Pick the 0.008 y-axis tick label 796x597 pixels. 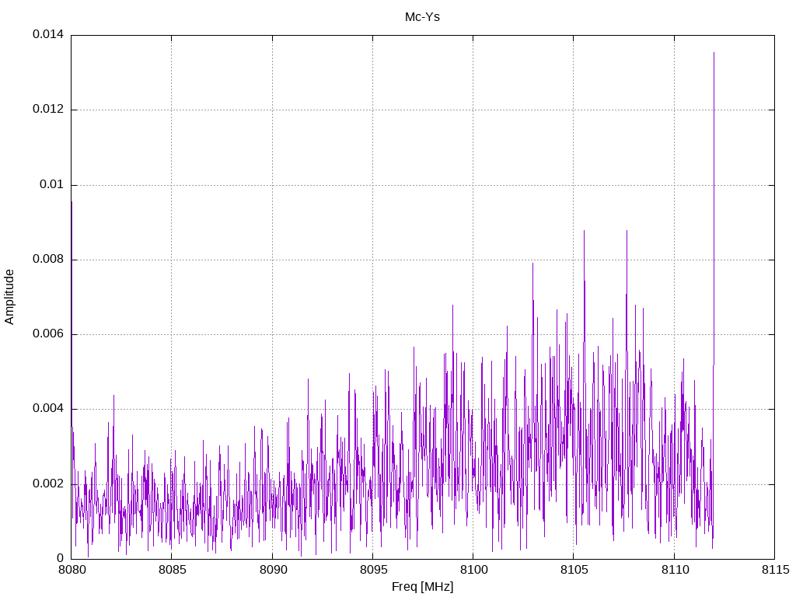[x=47, y=260]
